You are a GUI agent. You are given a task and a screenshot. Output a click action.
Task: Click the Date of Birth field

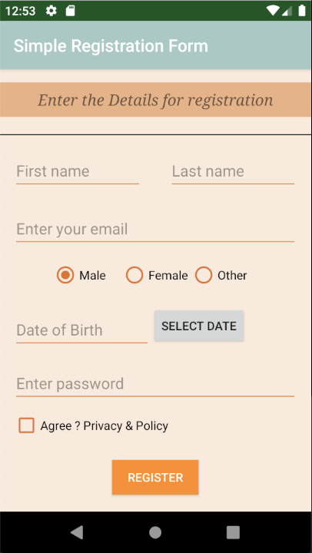point(81,330)
